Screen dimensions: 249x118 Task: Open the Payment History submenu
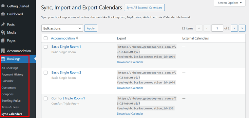click(x=12, y=75)
